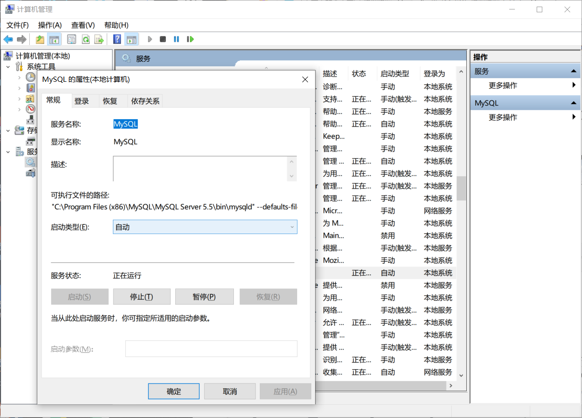Image resolution: width=582 pixels, height=418 pixels.
Task: Open the 启动类型 dropdown set to 自动
Action: 205,227
